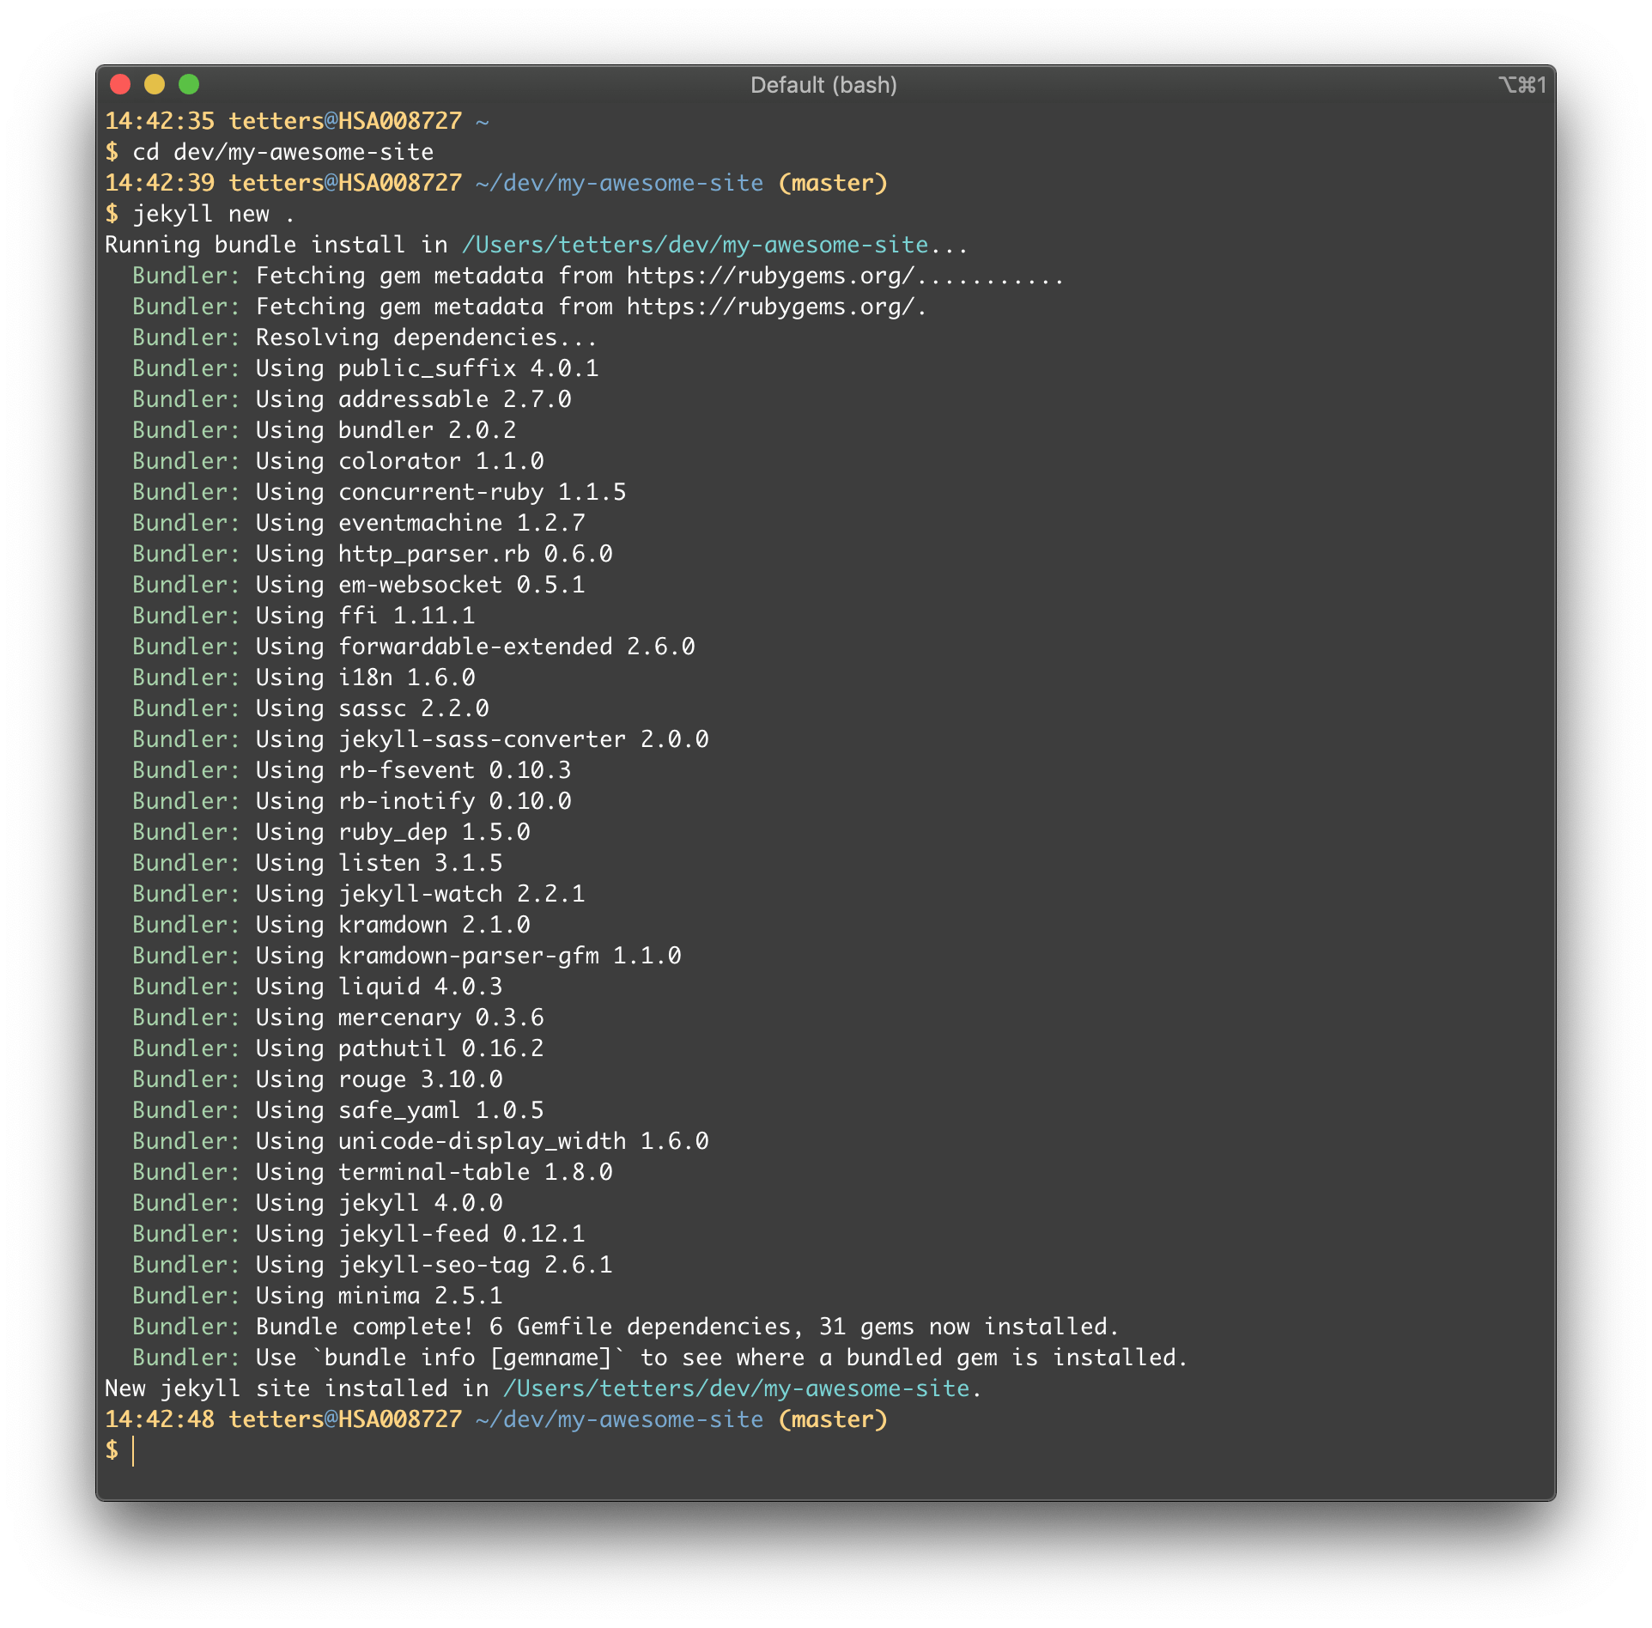Click the red close window button
This screenshot has height=1628, width=1652.
click(120, 84)
